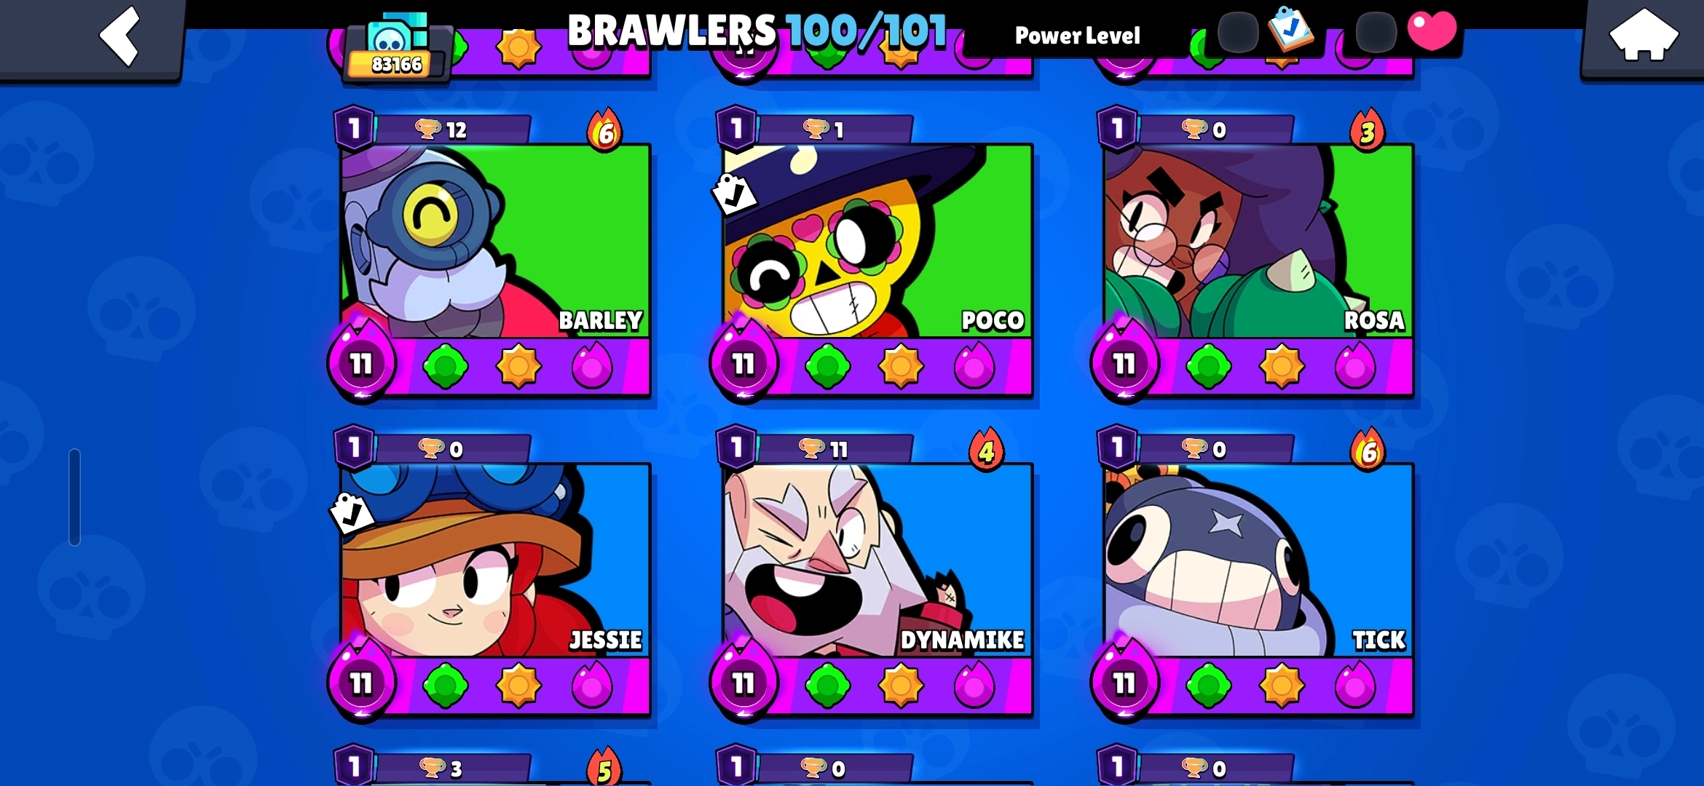
Task: Tap Barley's green gadget icon
Action: click(446, 366)
